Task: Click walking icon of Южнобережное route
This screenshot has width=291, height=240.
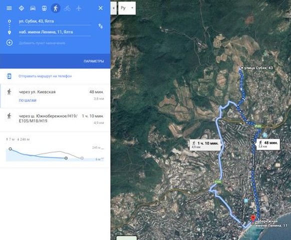Action: click(x=9, y=116)
